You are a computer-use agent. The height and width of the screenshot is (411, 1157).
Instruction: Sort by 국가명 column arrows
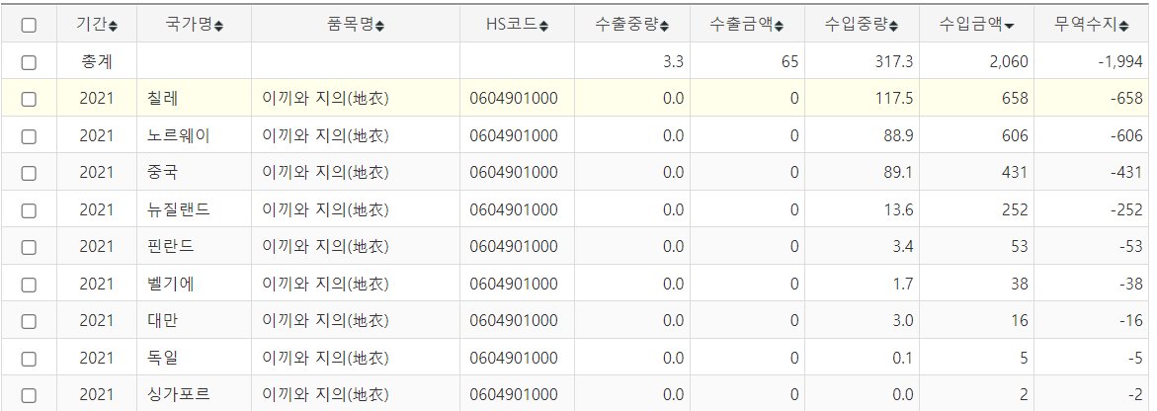218,25
